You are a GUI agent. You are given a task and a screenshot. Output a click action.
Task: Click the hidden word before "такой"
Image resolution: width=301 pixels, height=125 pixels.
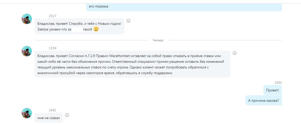coord(77,30)
